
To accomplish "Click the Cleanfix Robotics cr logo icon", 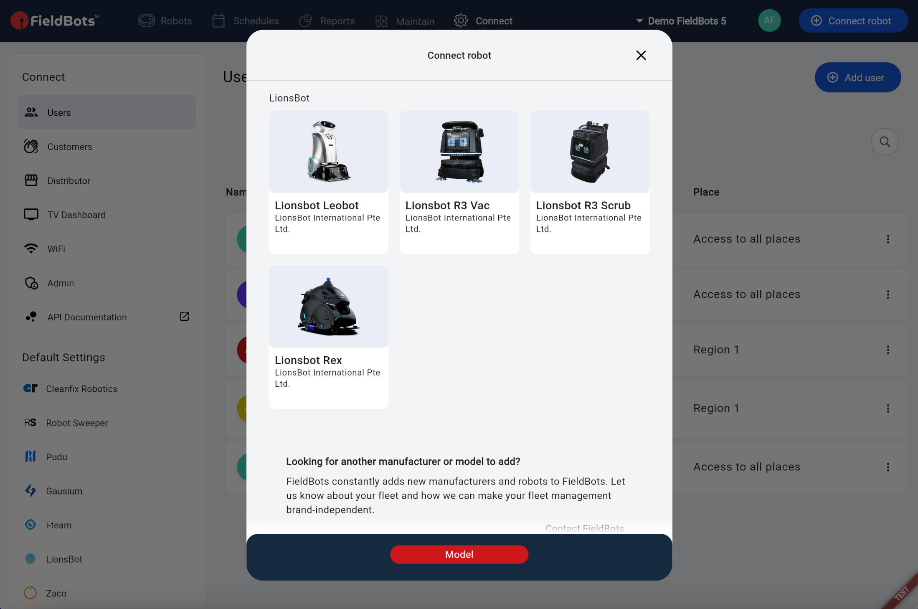I will [30, 388].
